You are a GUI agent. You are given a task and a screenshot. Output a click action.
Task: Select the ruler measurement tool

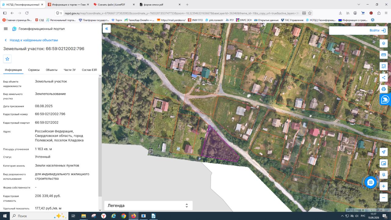(x=384, y=55)
